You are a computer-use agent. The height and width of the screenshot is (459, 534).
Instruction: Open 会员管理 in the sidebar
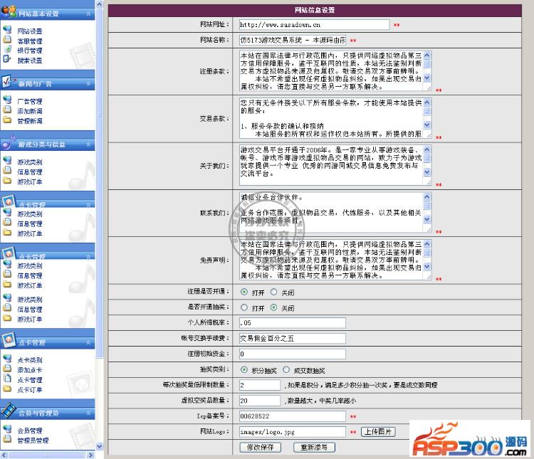point(30,431)
